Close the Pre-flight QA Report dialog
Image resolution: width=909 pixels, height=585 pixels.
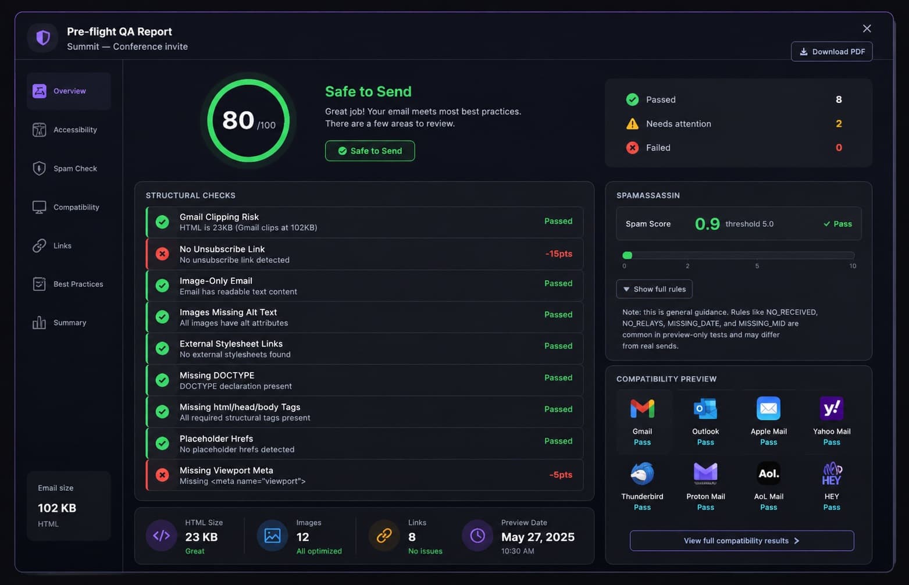(x=867, y=28)
